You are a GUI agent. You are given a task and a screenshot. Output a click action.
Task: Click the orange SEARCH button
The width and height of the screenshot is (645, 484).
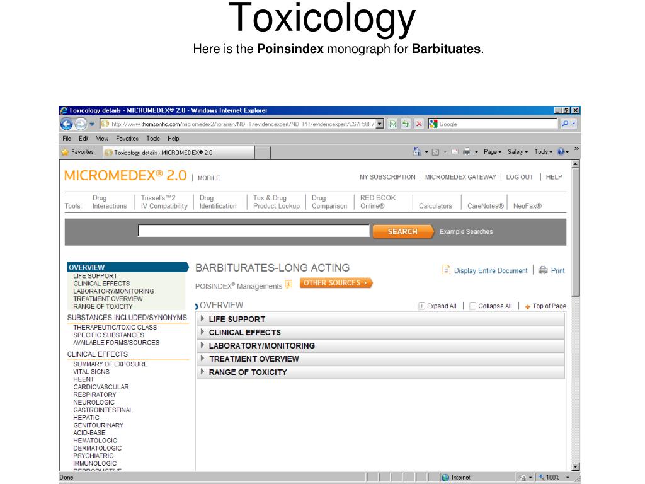tap(402, 232)
